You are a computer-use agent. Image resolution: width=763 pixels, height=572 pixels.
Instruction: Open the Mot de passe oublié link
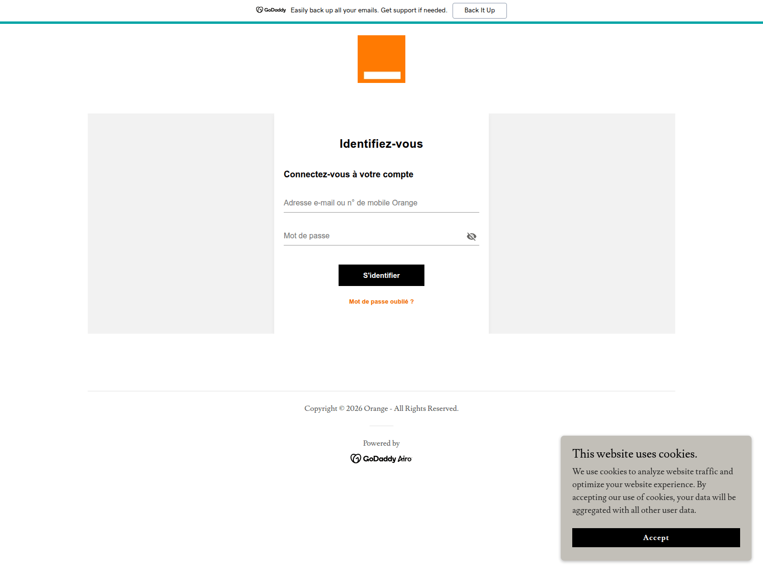coord(381,302)
